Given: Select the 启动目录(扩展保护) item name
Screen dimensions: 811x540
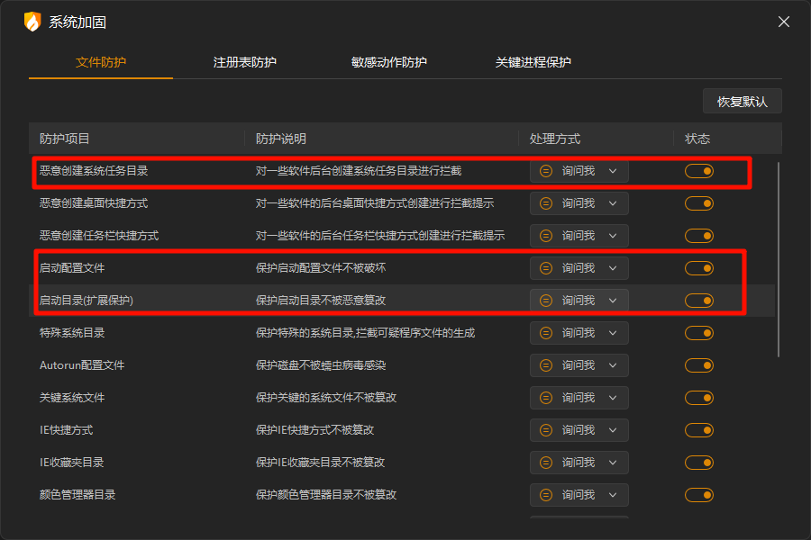Looking at the screenshot, I should click(87, 301).
